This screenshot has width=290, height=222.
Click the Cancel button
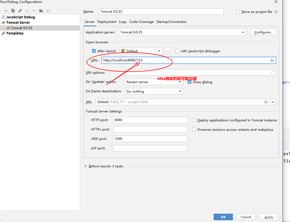point(246,217)
